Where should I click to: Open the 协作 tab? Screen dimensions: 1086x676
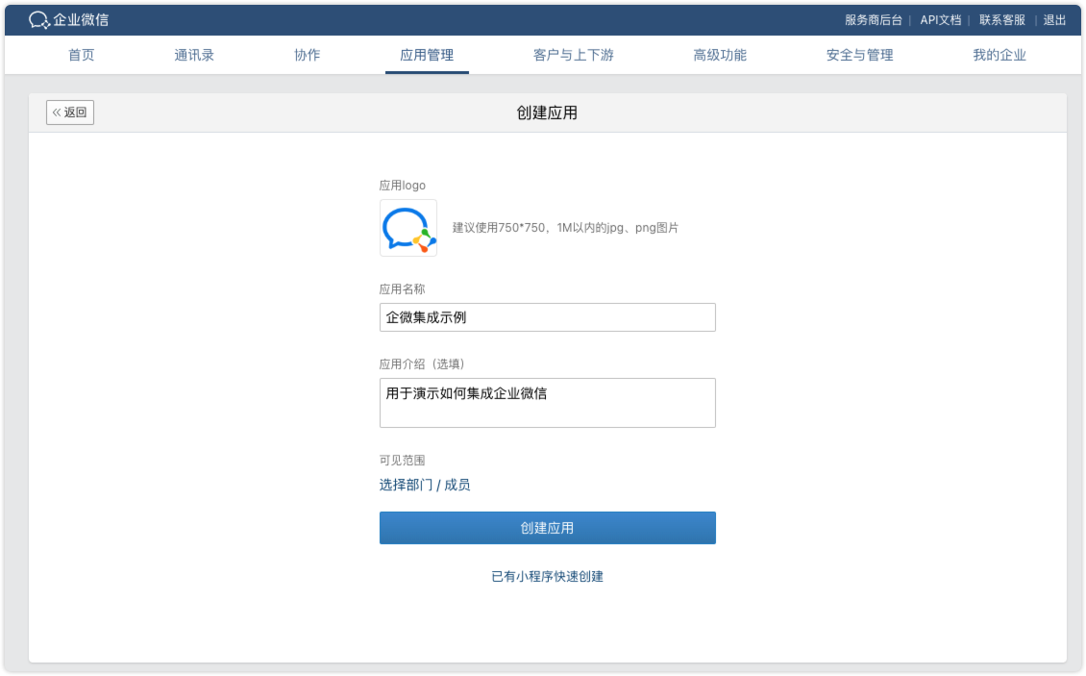click(307, 55)
